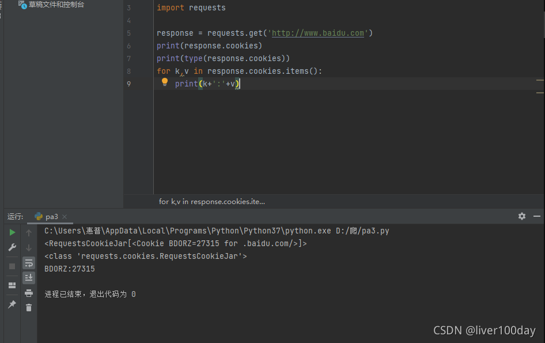Click the yellow lightbulb intention icon
The width and height of the screenshot is (545, 343).
pos(165,82)
